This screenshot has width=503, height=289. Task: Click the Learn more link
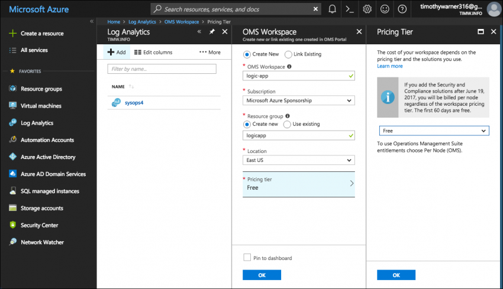click(x=390, y=66)
